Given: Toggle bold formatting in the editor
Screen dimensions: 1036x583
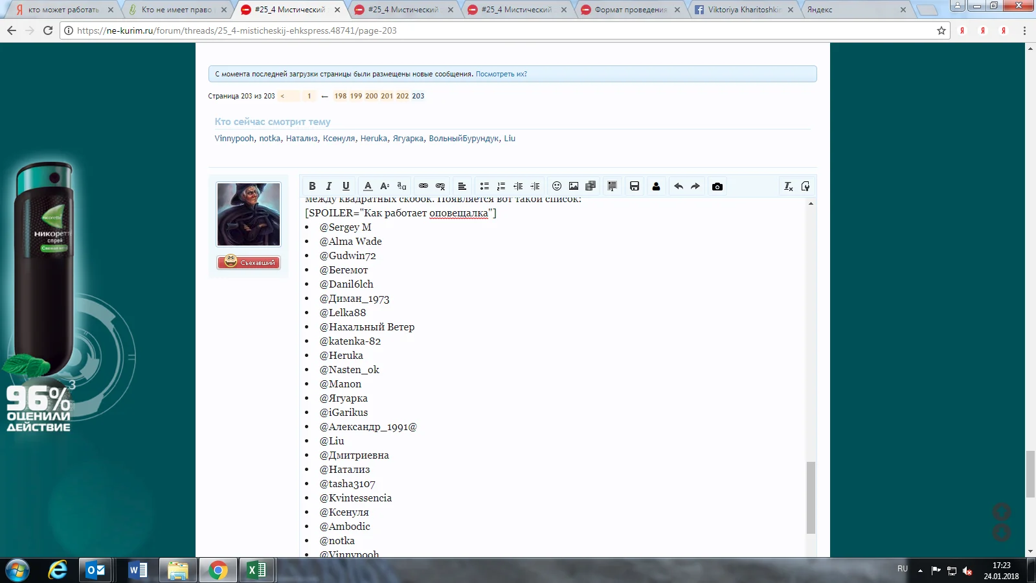Looking at the screenshot, I should tap(312, 187).
